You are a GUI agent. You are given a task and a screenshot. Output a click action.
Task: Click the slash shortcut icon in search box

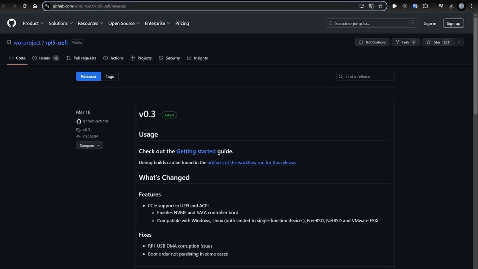point(413,23)
